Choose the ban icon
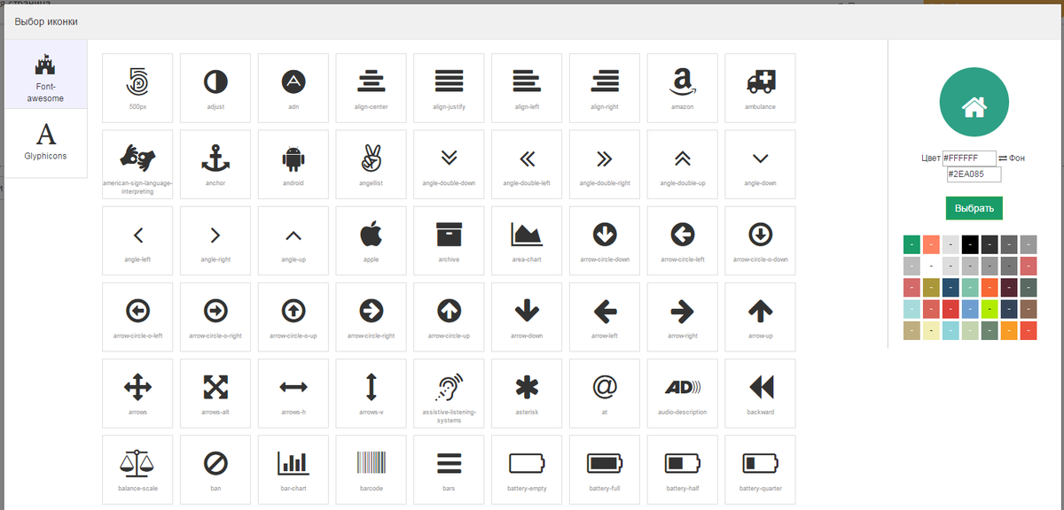 [x=215, y=469]
